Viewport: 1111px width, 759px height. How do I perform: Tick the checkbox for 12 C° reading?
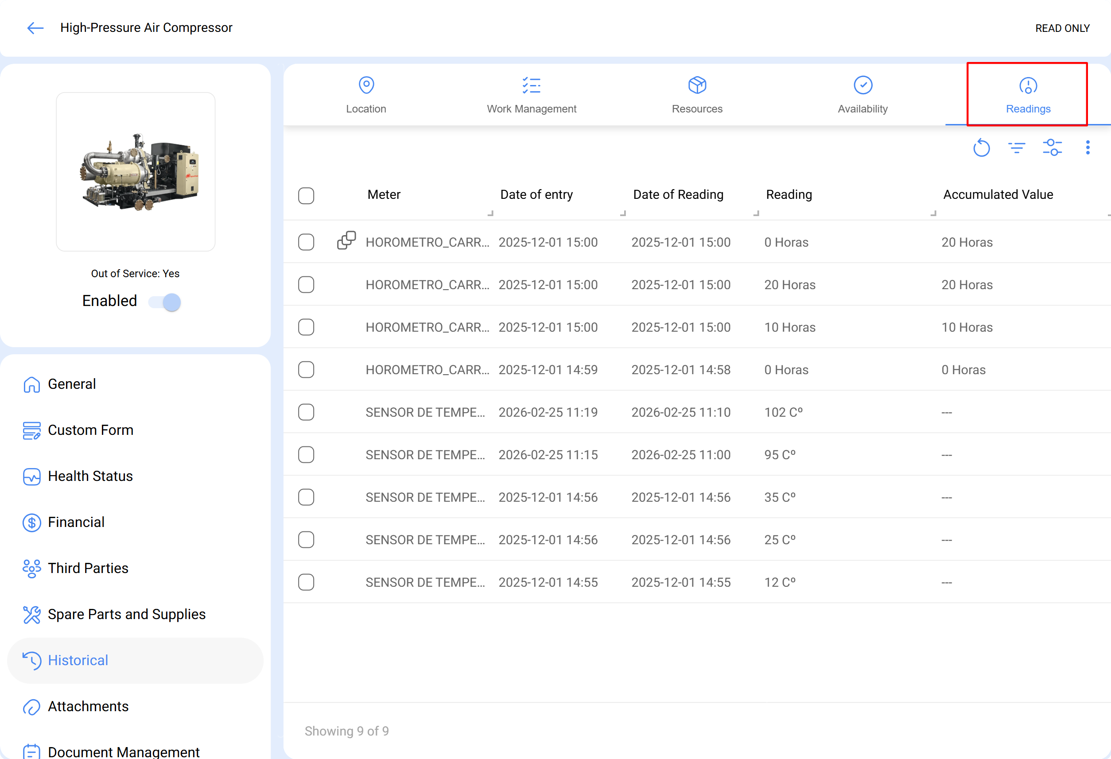point(306,582)
